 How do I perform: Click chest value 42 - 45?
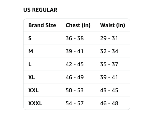click(x=75, y=64)
